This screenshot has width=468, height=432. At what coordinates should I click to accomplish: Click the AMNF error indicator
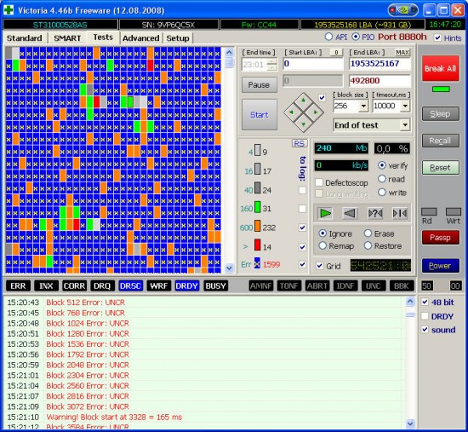(x=261, y=285)
